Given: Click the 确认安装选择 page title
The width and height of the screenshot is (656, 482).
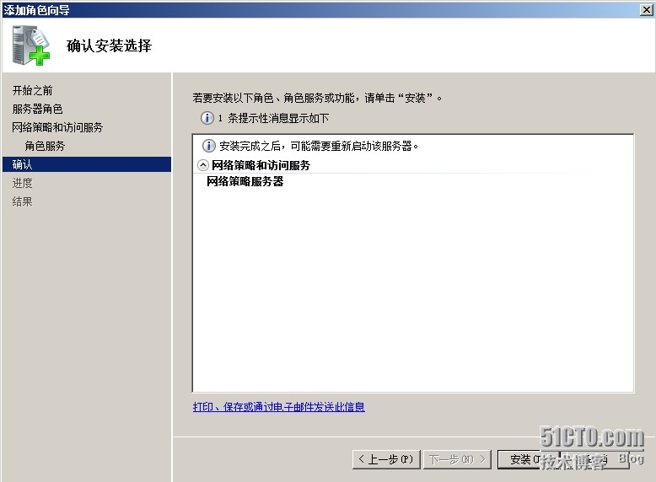Looking at the screenshot, I should 109,46.
